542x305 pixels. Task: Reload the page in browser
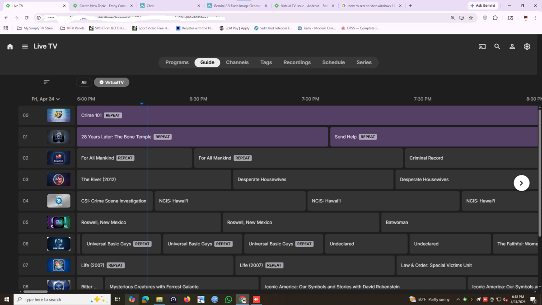tap(27, 18)
